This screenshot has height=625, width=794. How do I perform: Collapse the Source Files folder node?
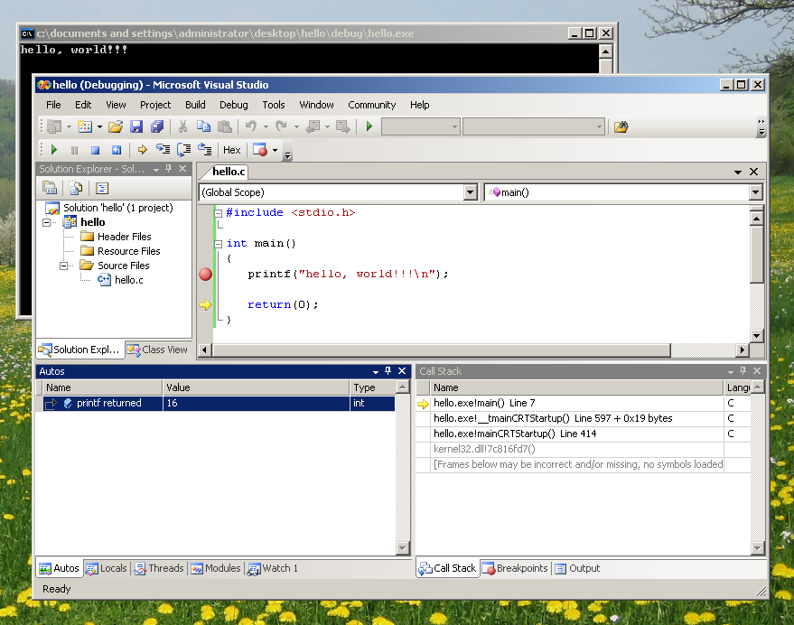pyautogui.click(x=63, y=266)
